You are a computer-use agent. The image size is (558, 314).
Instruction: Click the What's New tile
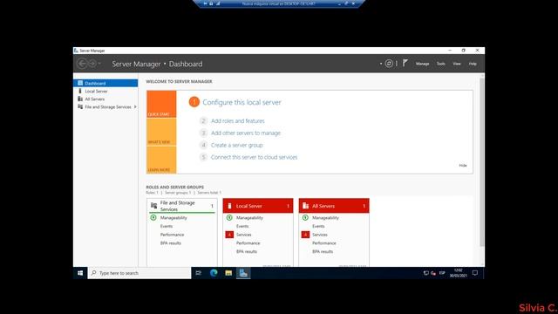coord(161,132)
